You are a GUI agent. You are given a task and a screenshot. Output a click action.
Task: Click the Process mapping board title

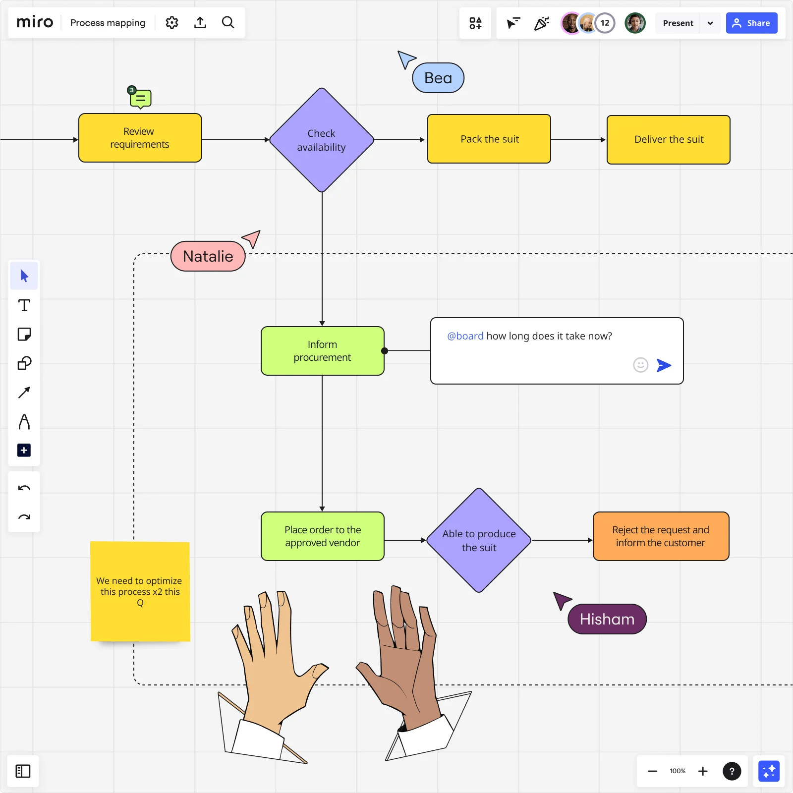[x=108, y=23]
